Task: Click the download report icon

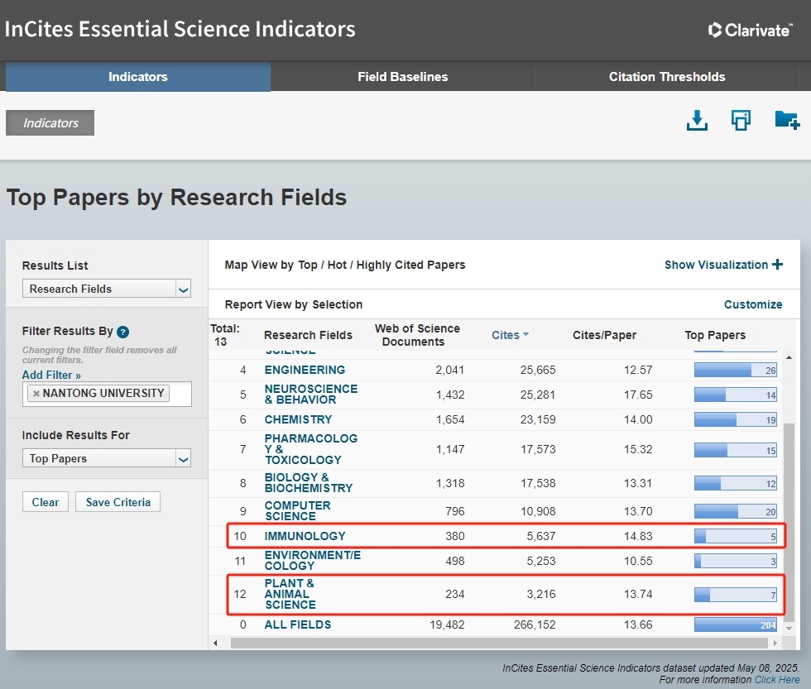Action: click(698, 121)
